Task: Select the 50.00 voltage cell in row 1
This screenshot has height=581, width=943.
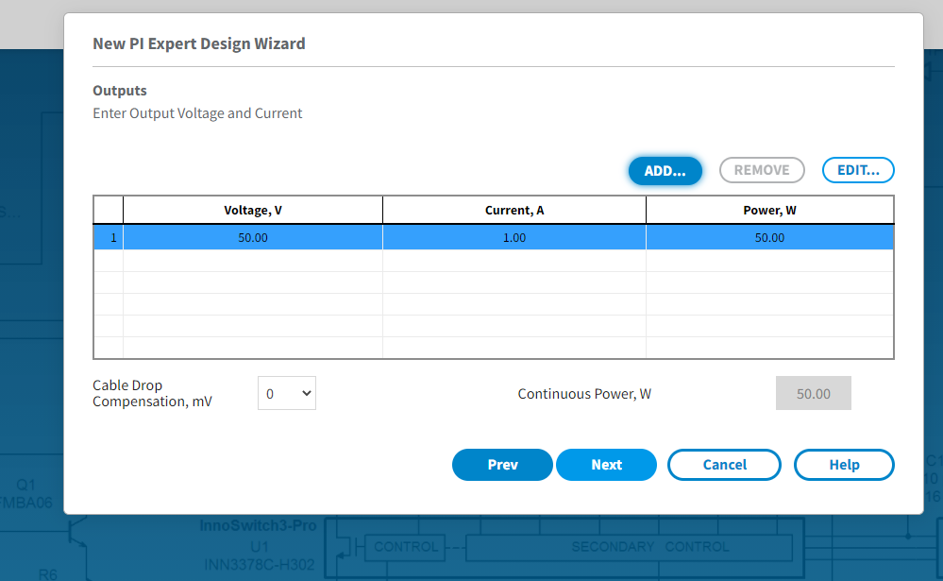Action: point(253,237)
